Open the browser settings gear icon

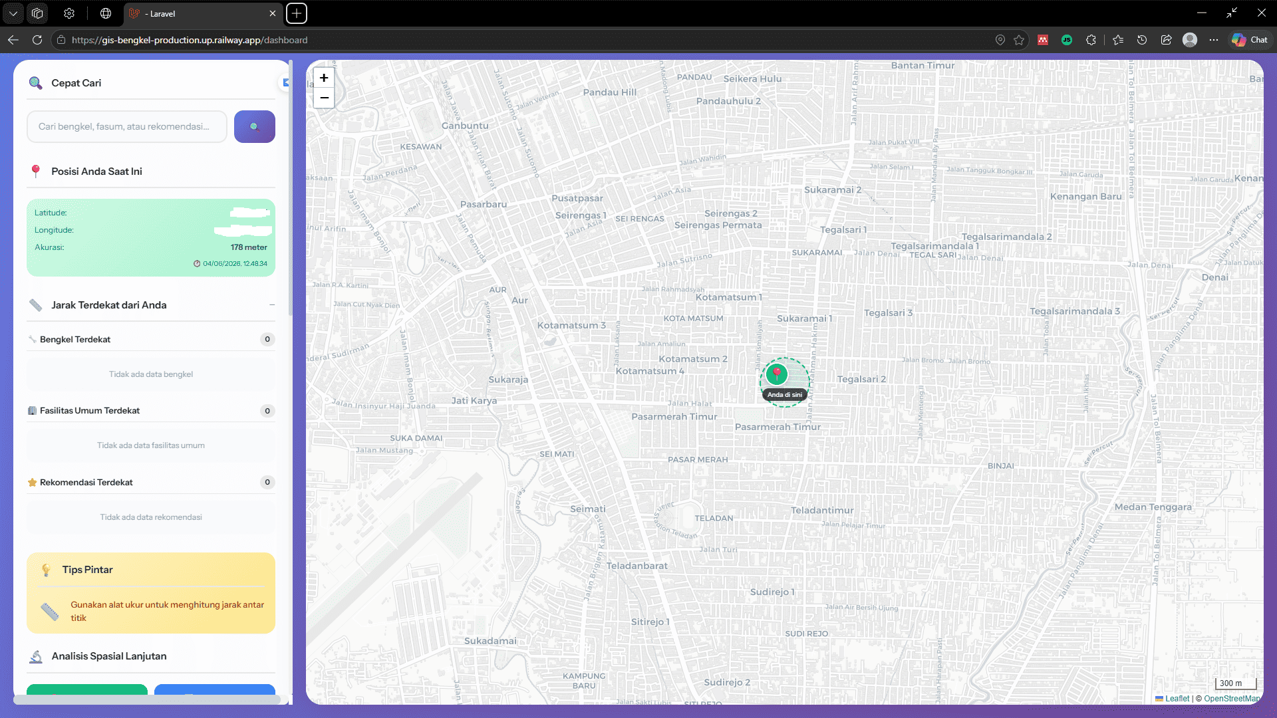[x=69, y=13]
